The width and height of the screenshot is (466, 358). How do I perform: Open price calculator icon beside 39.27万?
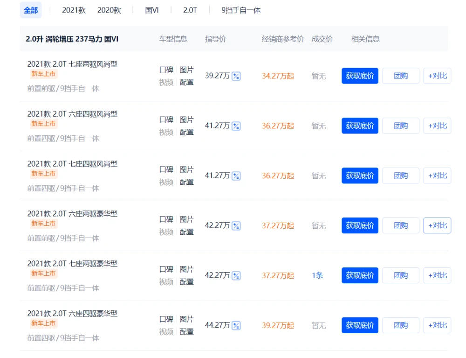(x=236, y=76)
